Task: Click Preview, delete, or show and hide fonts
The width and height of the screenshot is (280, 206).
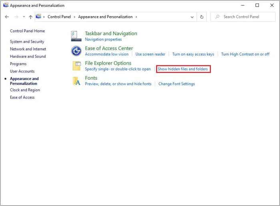Action: (x=118, y=84)
